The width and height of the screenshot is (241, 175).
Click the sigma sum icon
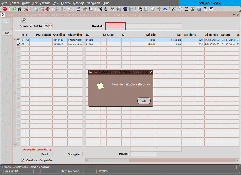tap(186, 9)
